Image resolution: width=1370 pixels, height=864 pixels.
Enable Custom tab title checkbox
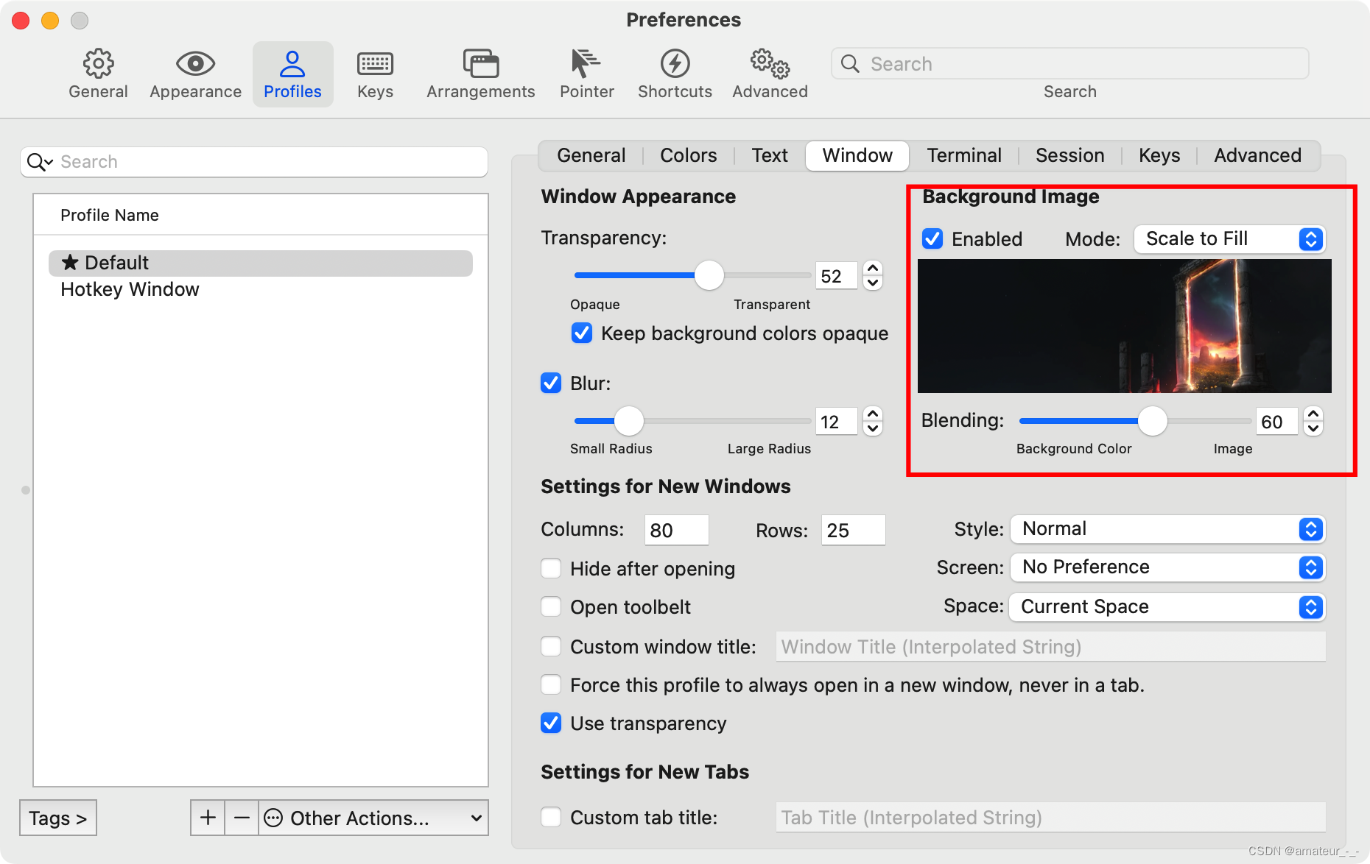click(x=551, y=818)
